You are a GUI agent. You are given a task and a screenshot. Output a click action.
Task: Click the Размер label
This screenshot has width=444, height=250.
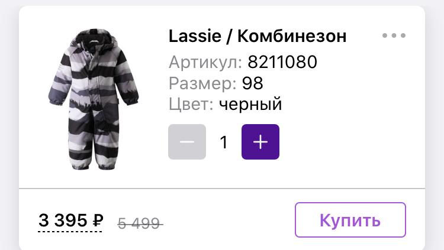point(202,84)
